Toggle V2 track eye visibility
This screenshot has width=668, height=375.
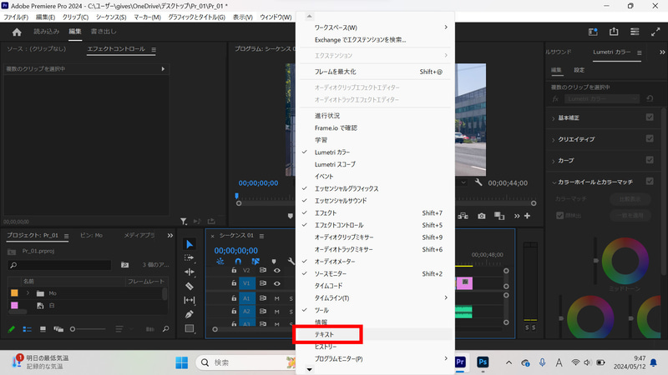pyautogui.click(x=277, y=270)
